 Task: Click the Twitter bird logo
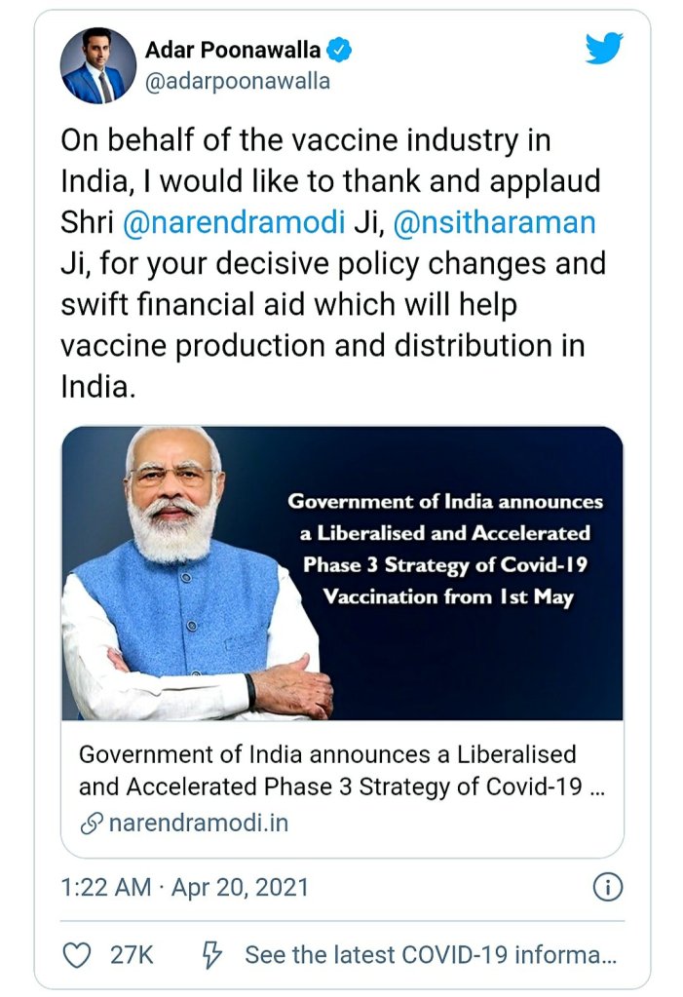click(603, 49)
